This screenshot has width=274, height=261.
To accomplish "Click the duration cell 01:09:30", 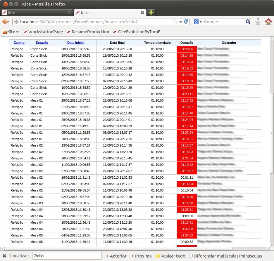I will tap(187, 216).
